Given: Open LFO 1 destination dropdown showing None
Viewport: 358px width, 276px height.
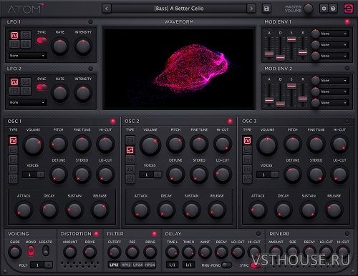Looking at the screenshot, I should pyautogui.click(x=27, y=56).
